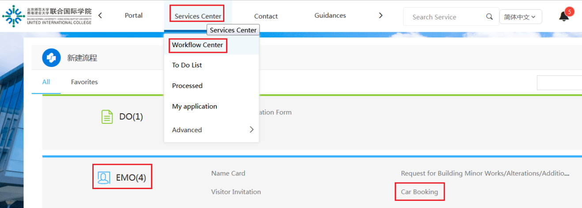Choose To Do List menu entry
The image size is (582, 208).
(187, 65)
